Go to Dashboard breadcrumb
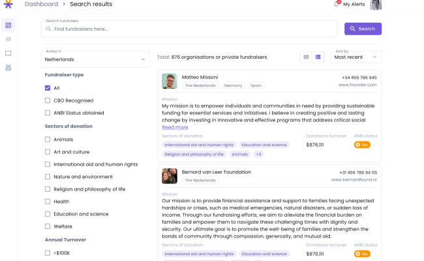The image size is (424, 261). (x=41, y=4)
